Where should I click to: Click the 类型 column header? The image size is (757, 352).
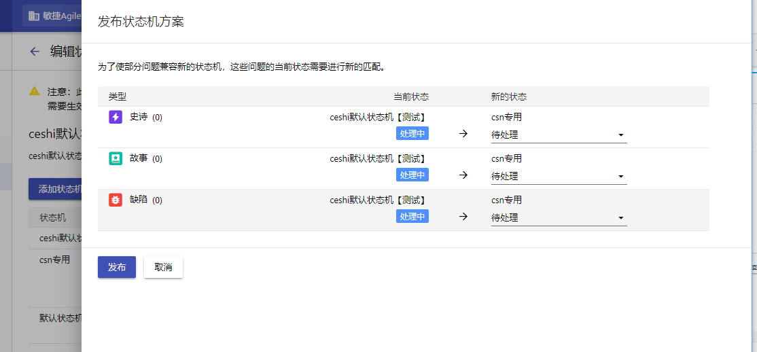[x=118, y=96]
